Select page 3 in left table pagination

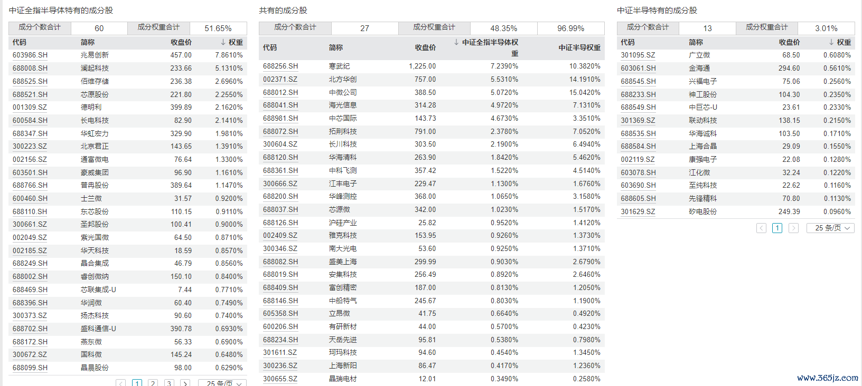click(x=169, y=383)
